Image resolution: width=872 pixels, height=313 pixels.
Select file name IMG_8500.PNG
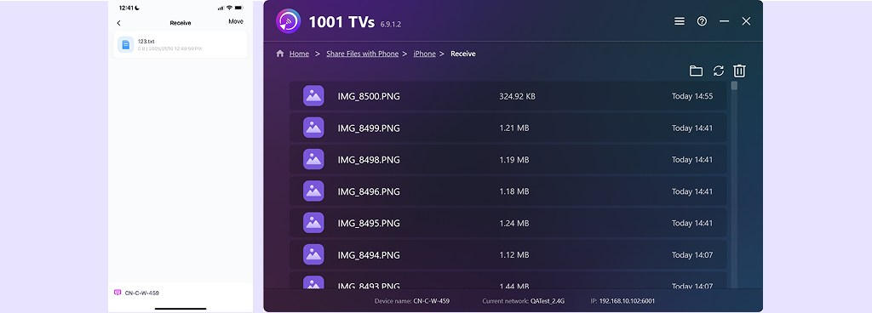pyautogui.click(x=369, y=97)
